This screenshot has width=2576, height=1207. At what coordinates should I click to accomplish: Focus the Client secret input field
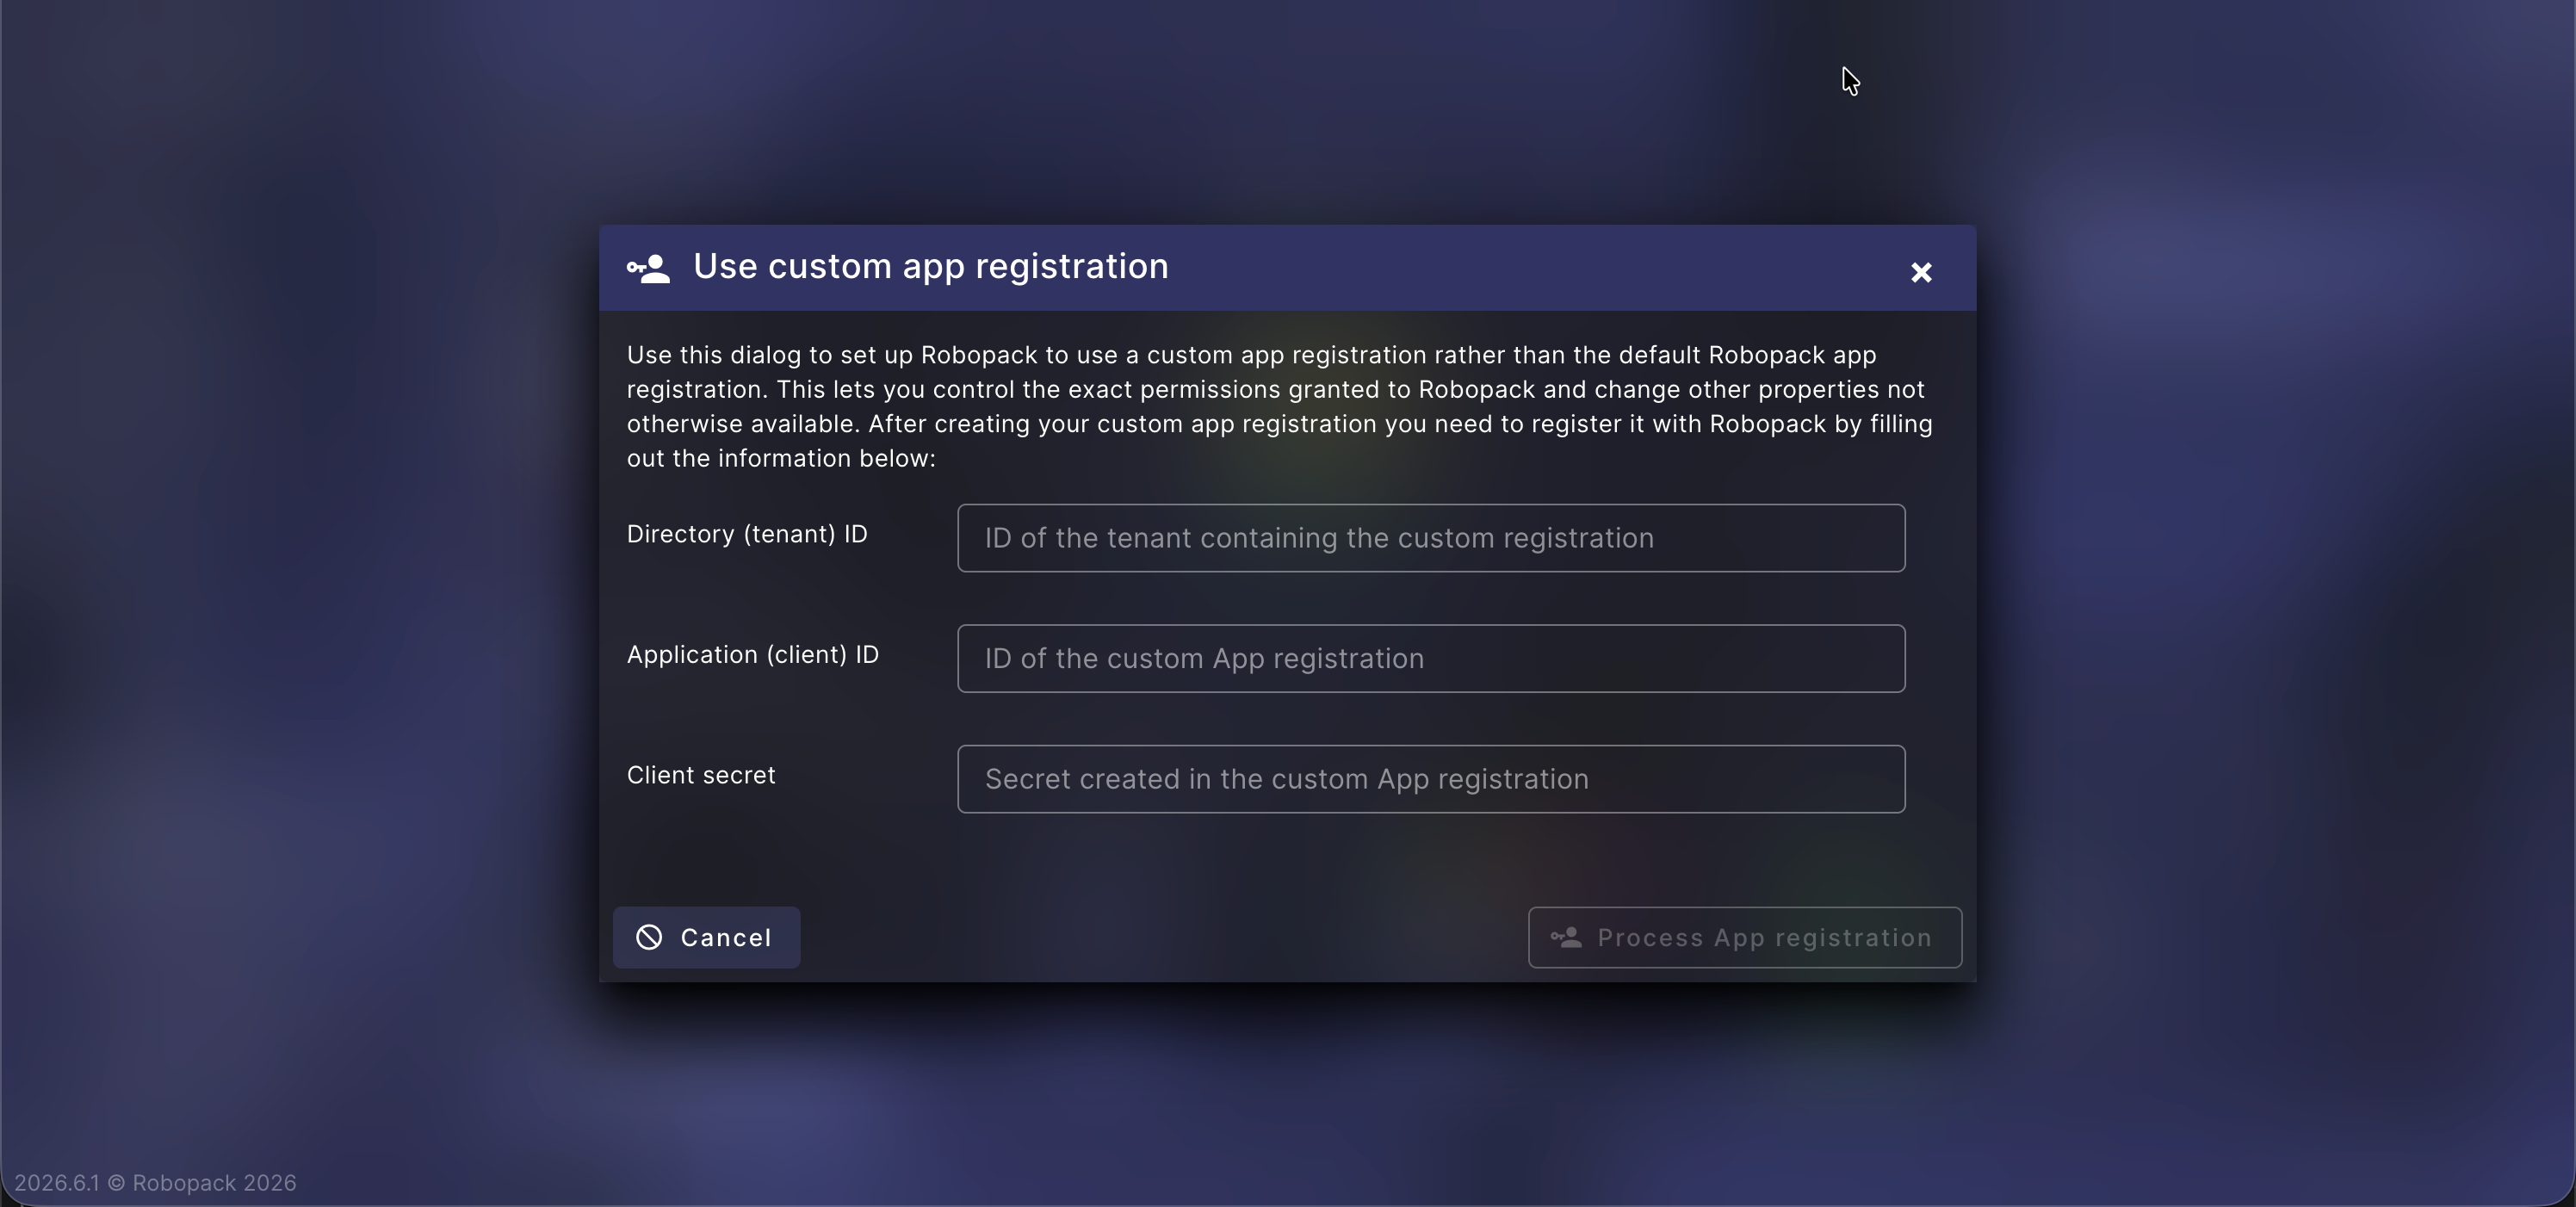point(1431,779)
